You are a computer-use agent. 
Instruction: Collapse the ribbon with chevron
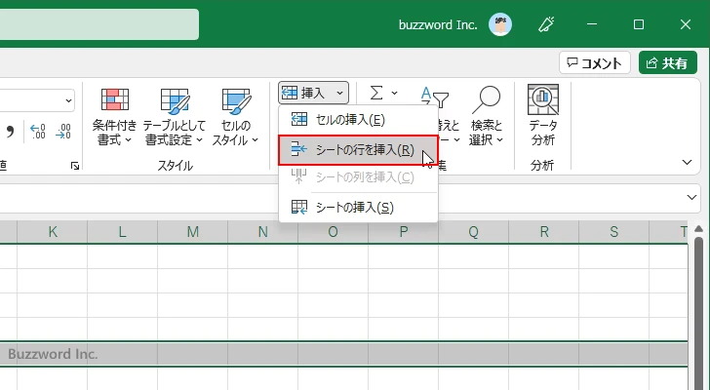click(x=687, y=163)
